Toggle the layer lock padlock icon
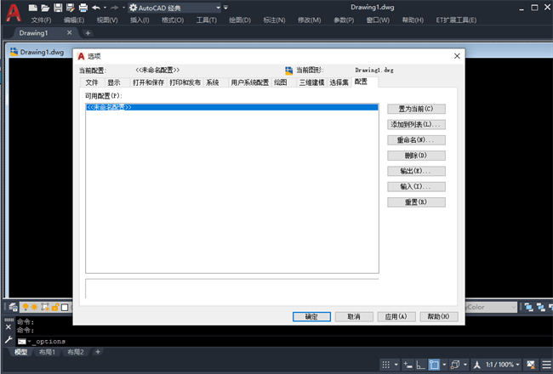Screen dimensions: 553x374 [55, 307]
